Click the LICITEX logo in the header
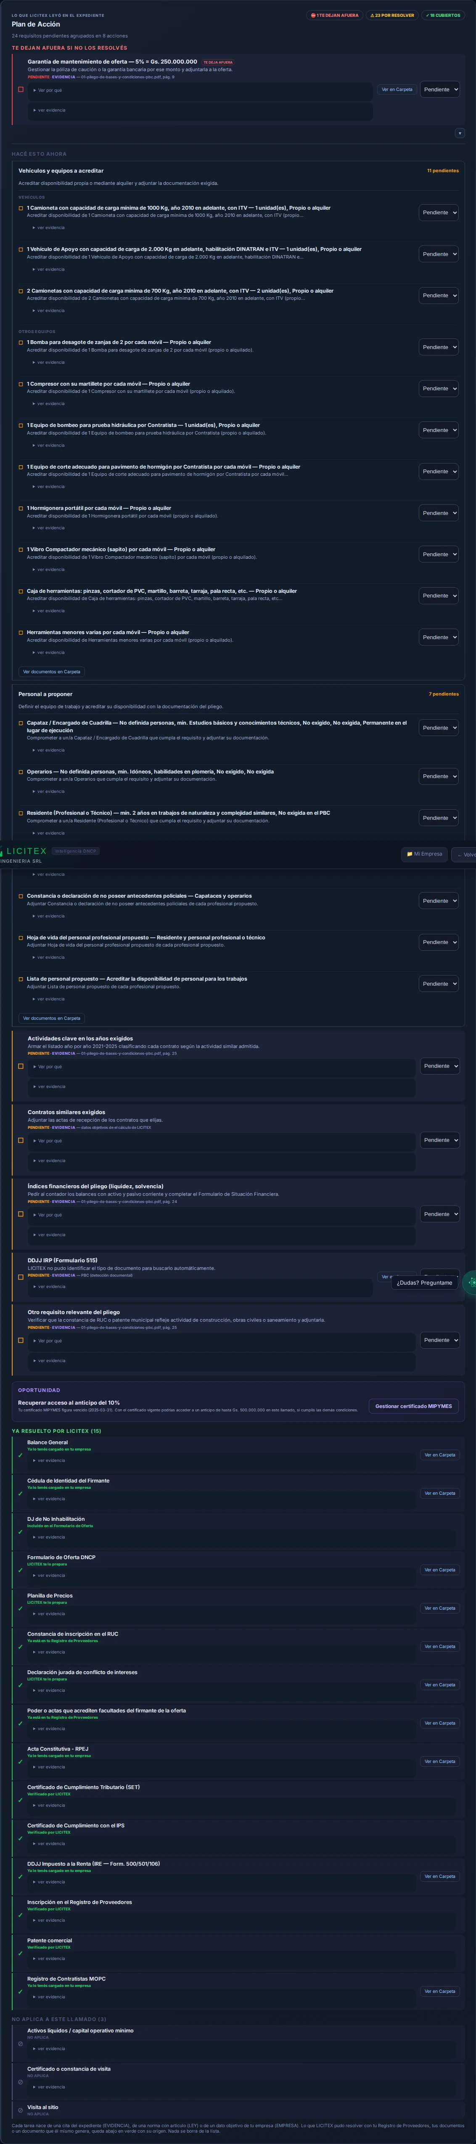The image size is (476, 2144). tap(24, 851)
